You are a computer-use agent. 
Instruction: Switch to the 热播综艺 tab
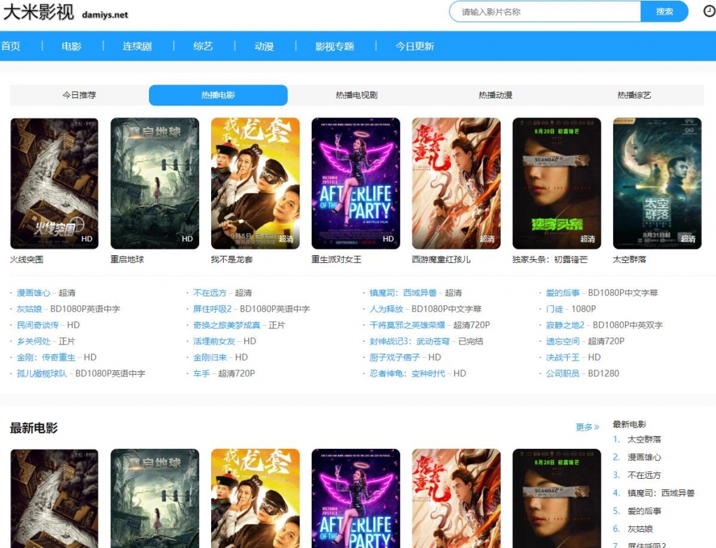coord(634,95)
